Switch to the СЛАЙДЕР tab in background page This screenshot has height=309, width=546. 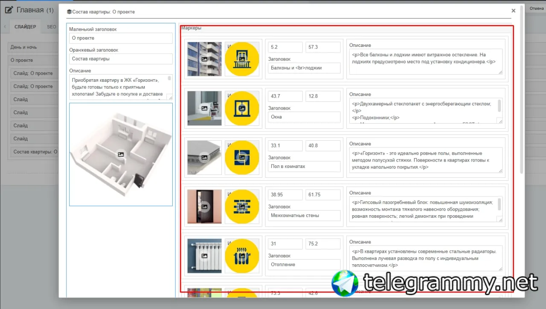coord(25,27)
